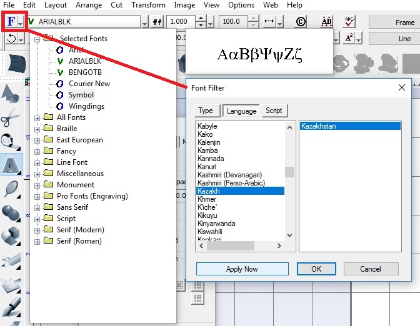Click the grid icon below the dialog
Screen dimensions: 420x326
[x=197, y=297]
